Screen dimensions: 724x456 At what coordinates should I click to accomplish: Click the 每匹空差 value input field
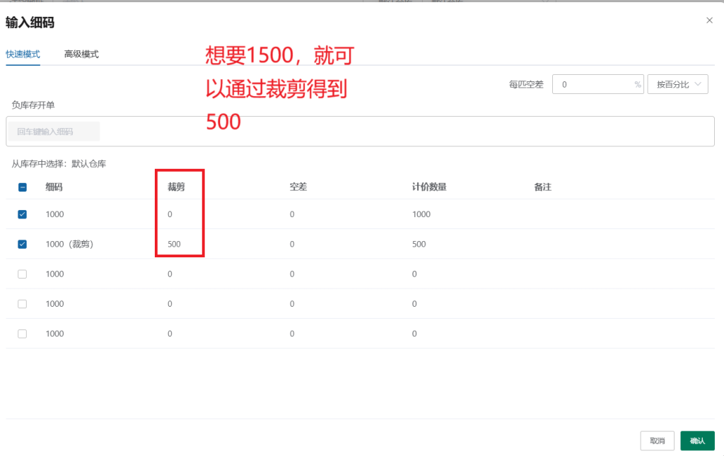coord(592,84)
